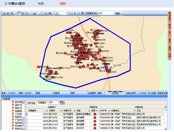The width and height of the screenshot is (174, 132).
Task: Click the zoom in magnifier tool
Action: 23,13
